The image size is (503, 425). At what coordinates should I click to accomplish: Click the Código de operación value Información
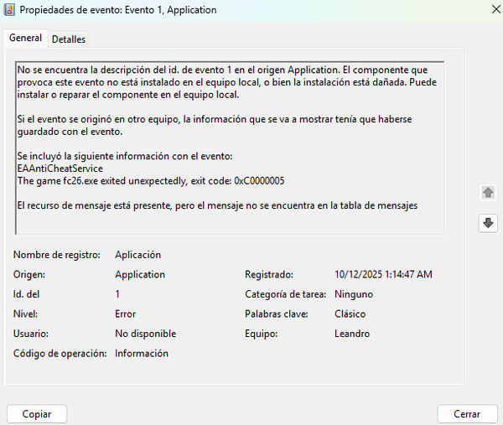tap(141, 354)
